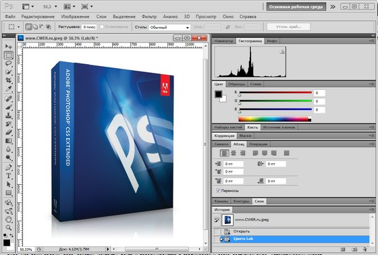This screenshot has width=378, height=255.
Task: Expand the workspace list double-arrow
Action: click(333, 7)
